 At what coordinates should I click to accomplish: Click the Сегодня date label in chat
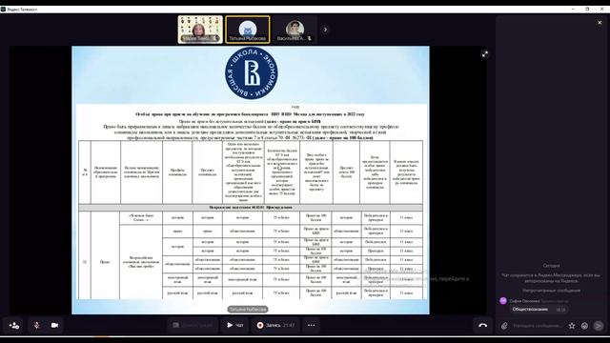point(551,266)
